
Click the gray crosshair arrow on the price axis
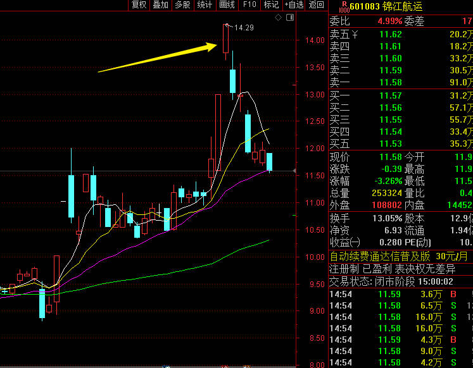click(x=293, y=171)
